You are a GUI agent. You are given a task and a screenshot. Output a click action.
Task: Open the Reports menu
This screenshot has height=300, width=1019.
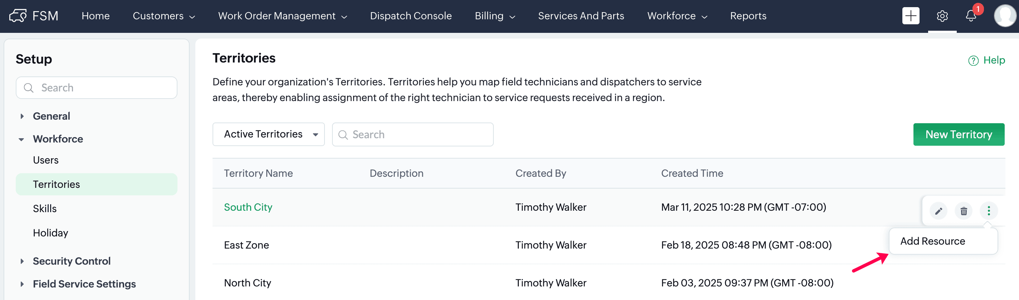tap(748, 16)
